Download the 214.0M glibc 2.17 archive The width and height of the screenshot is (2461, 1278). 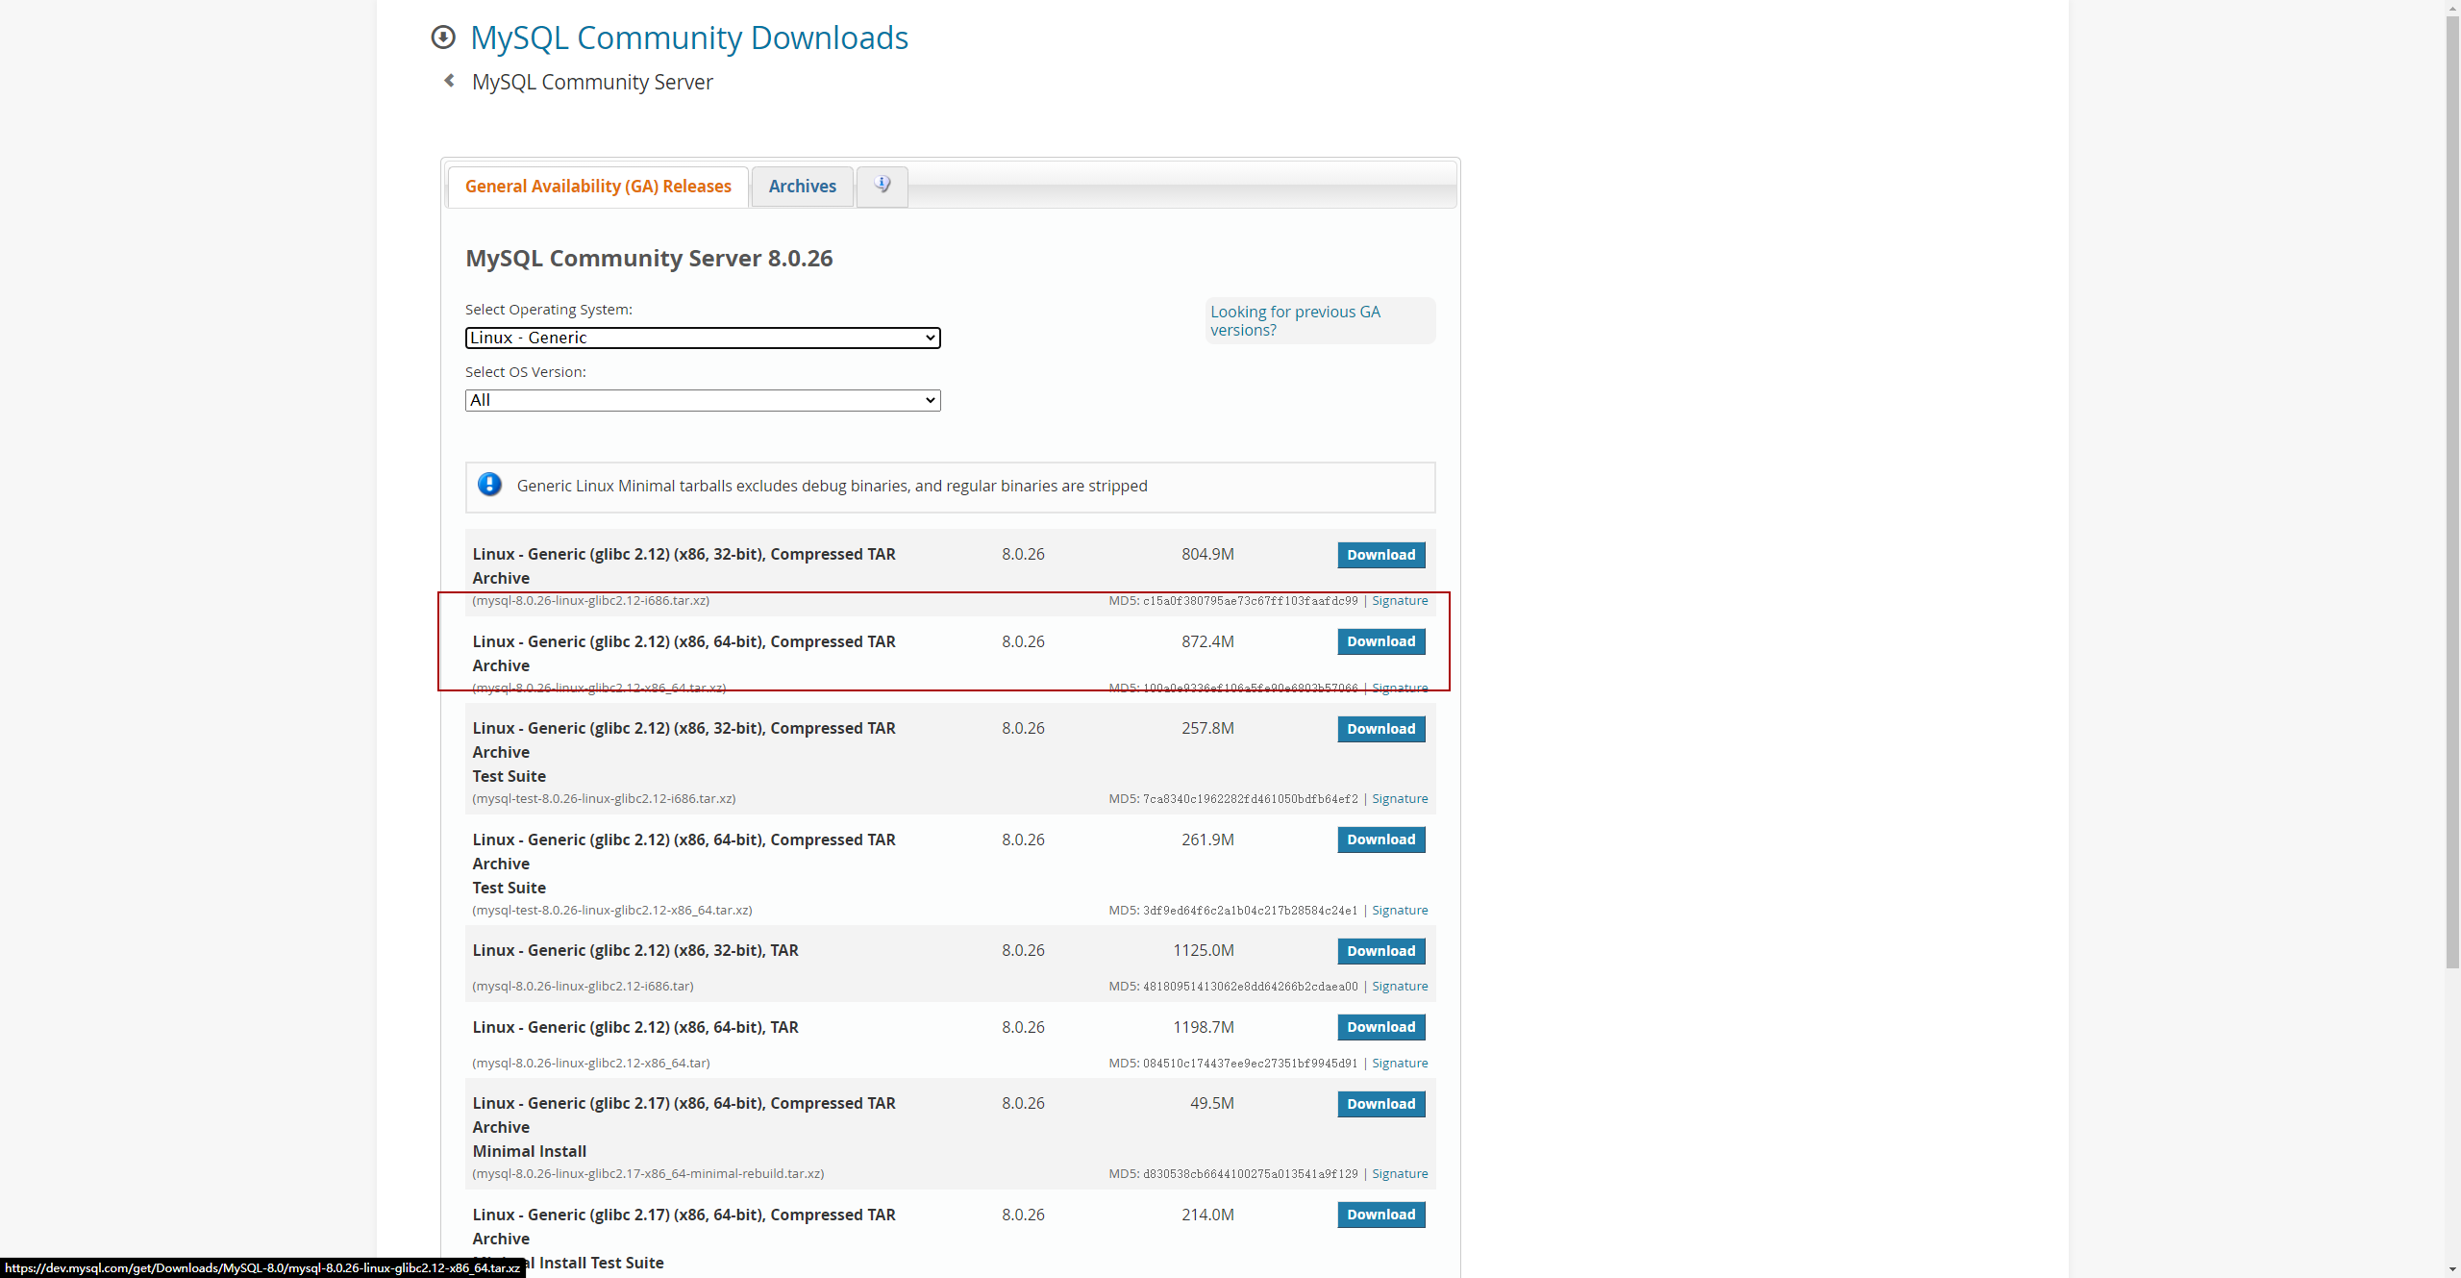(1380, 1215)
